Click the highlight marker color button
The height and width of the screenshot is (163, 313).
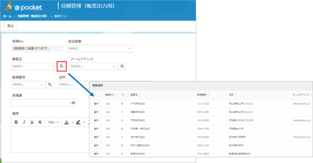click(x=78, y=122)
